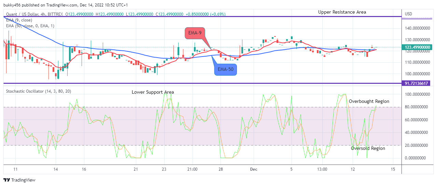This screenshot has height=186, width=437.
Task: Click the Stochastic Oscillator (14, 3, 80, 20) legend
Action: (x=38, y=91)
